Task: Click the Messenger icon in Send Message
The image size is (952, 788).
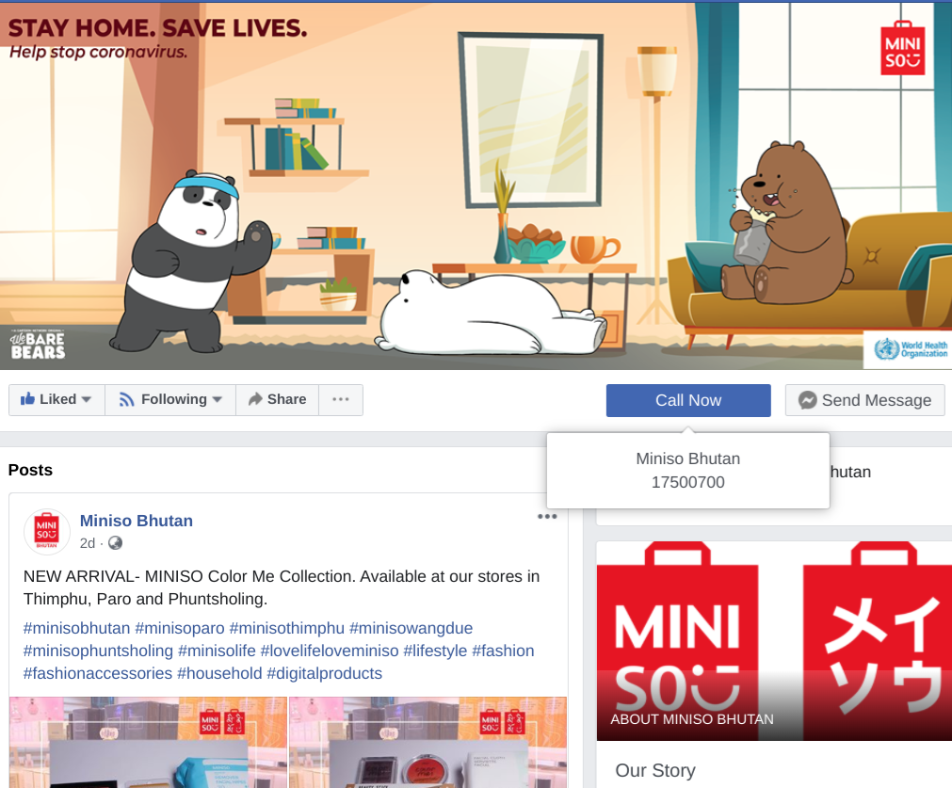Action: [x=807, y=400]
